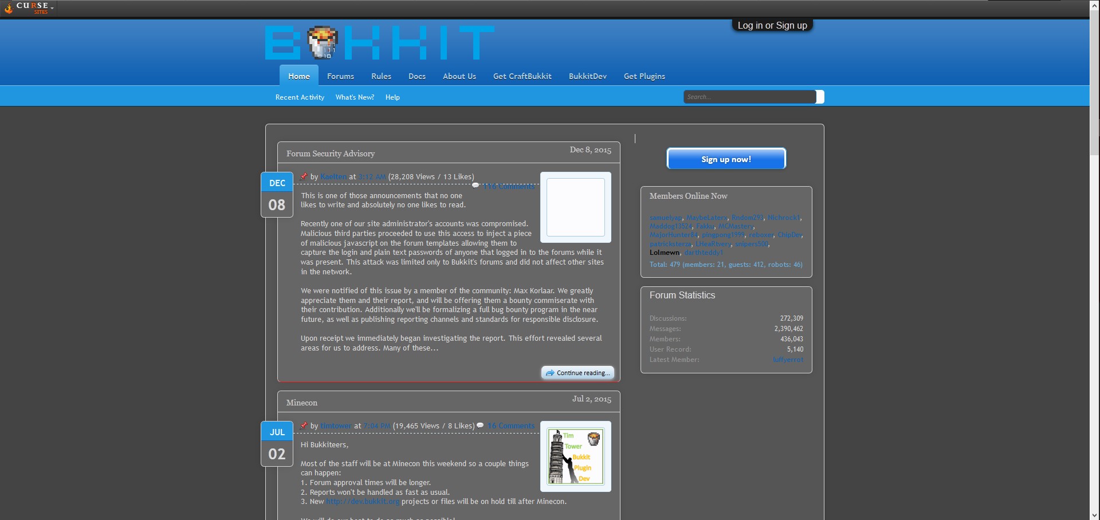Open the Get Plugins menu
1100x520 pixels.
pyautogui.click(x=643, y=76)
